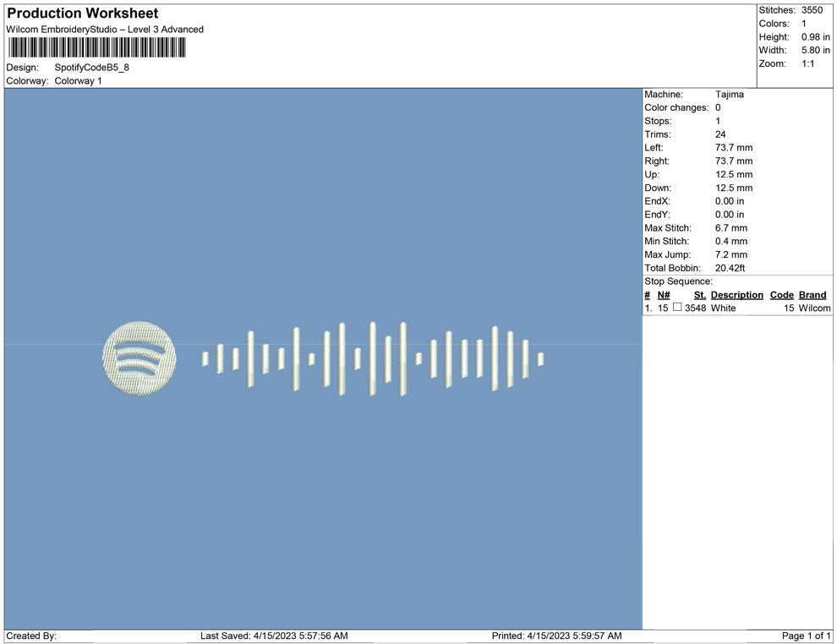Click the Zoom value 1:1
837x644 pixels.
(807, 63)
